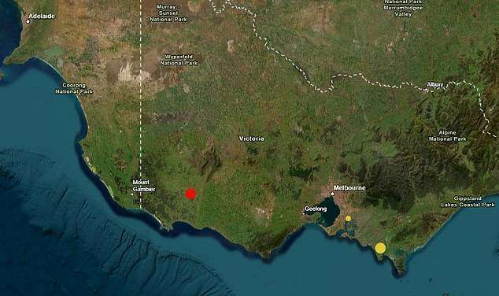Viewport: 499px width, 296px height.
Task: Click the Murray Sunset National Park label
Action: coord(168,13)
